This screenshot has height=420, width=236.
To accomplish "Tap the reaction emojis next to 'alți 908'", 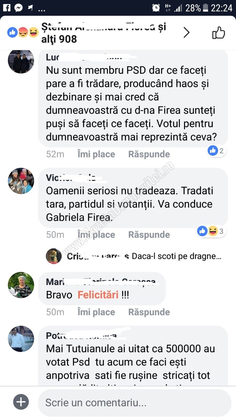I will (23, 33).
